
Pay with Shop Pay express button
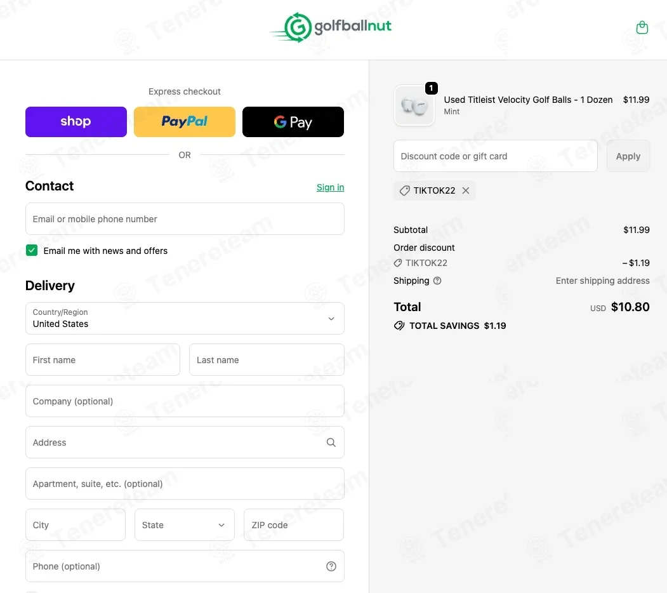(76, 122)
